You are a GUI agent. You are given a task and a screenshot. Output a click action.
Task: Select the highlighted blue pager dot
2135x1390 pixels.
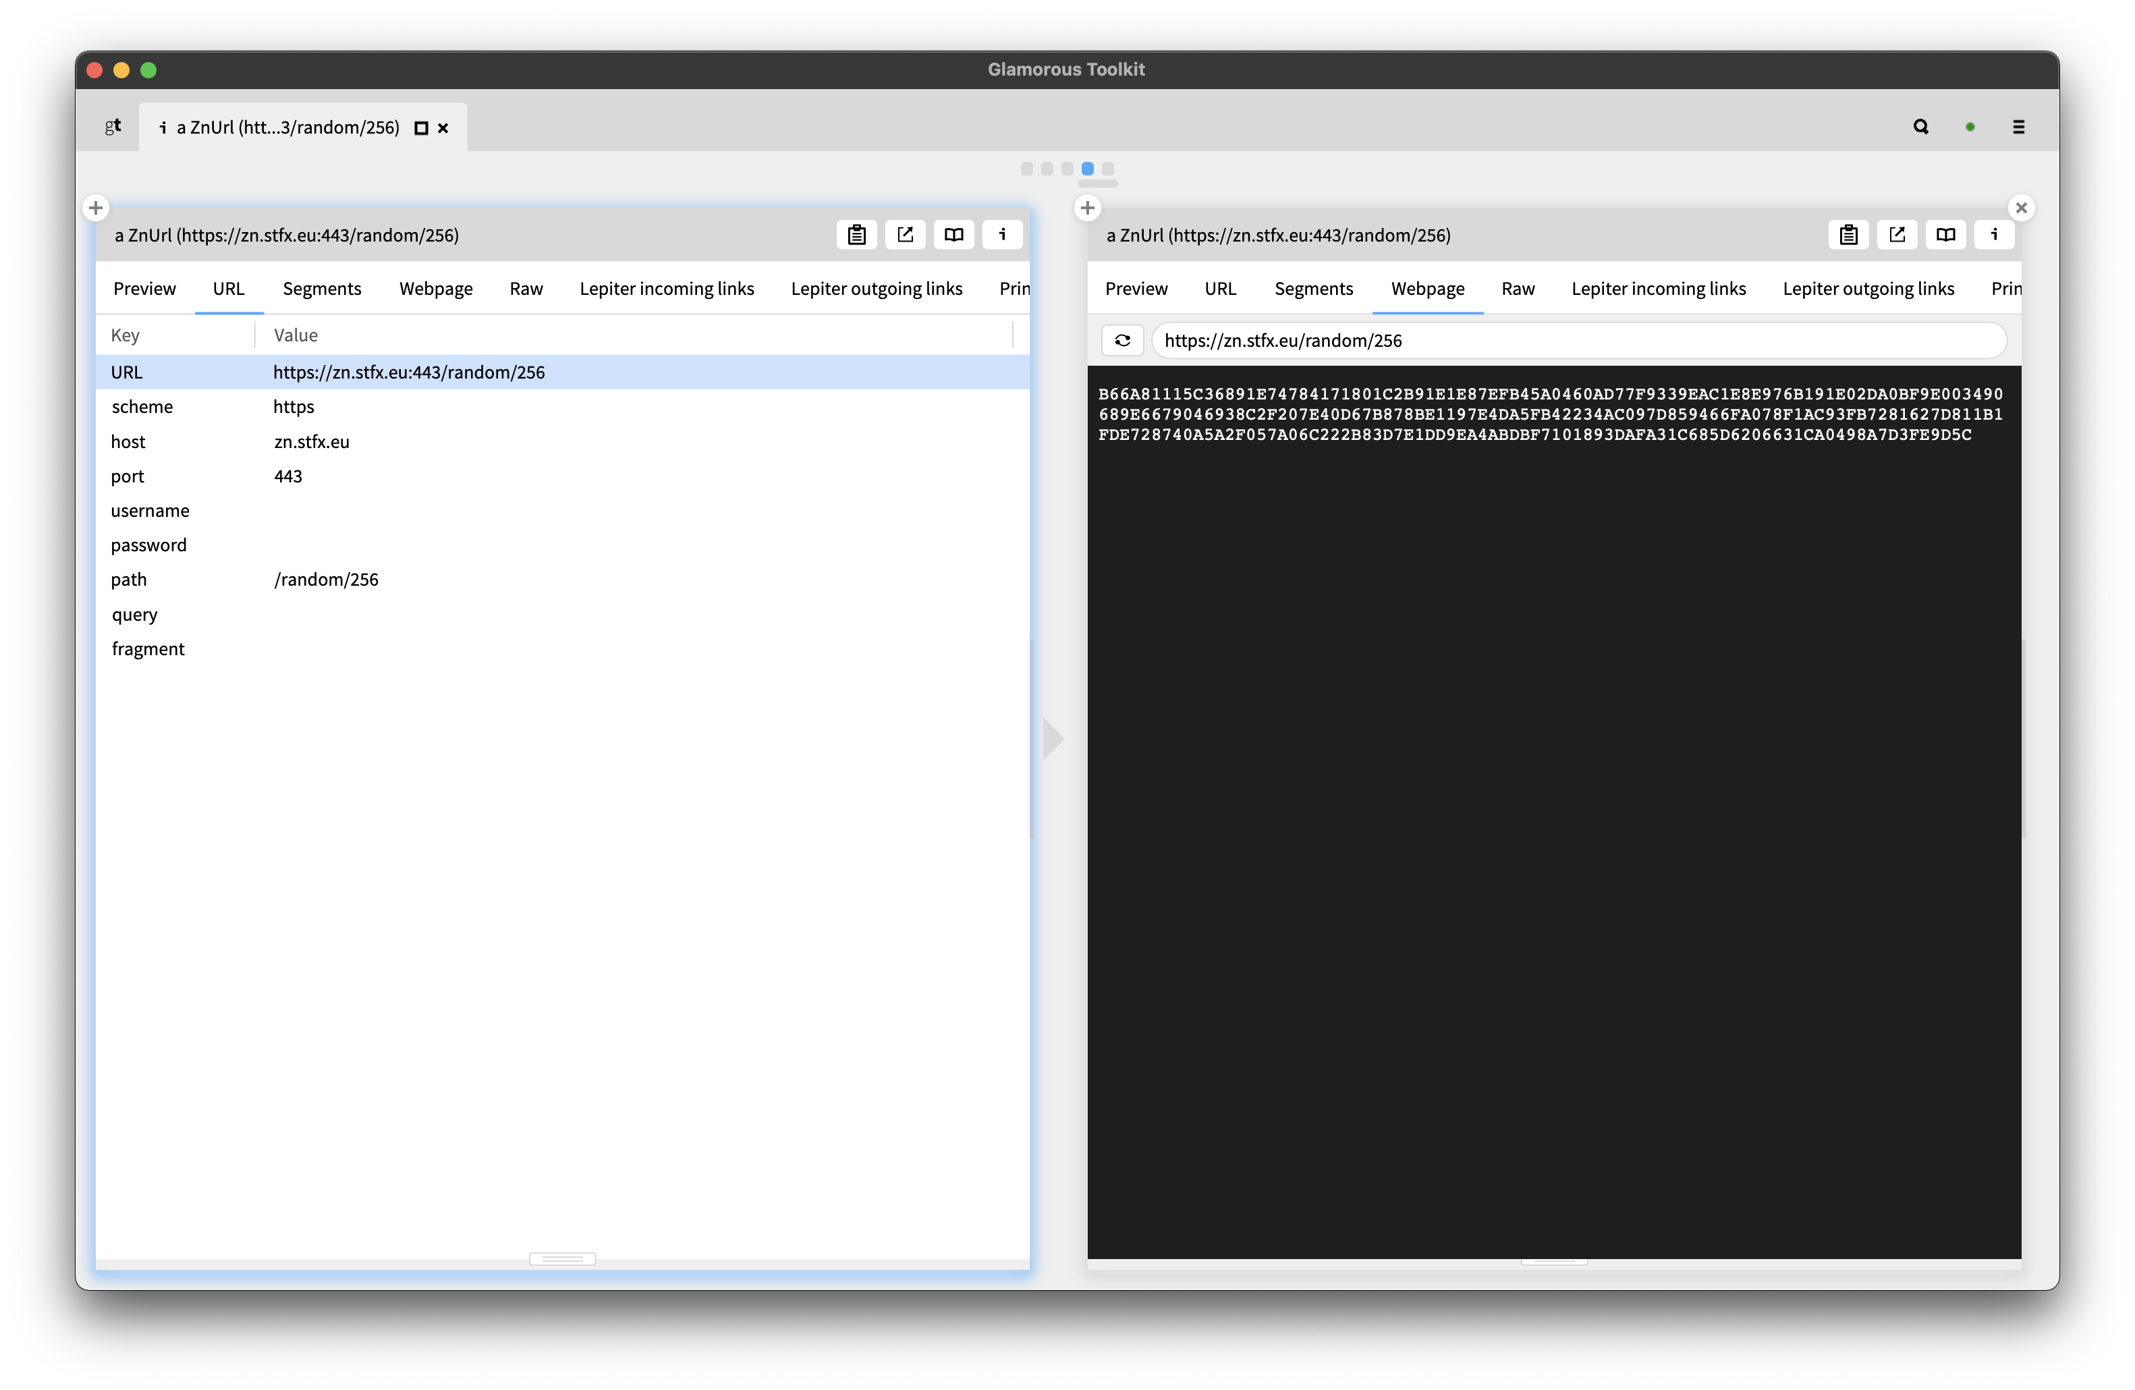1087,169
